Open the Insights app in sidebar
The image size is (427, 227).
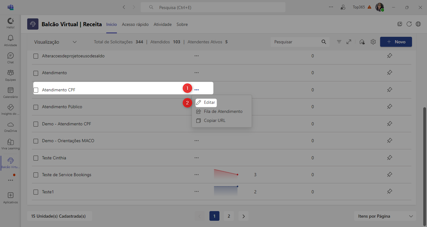tap(10, 109)
